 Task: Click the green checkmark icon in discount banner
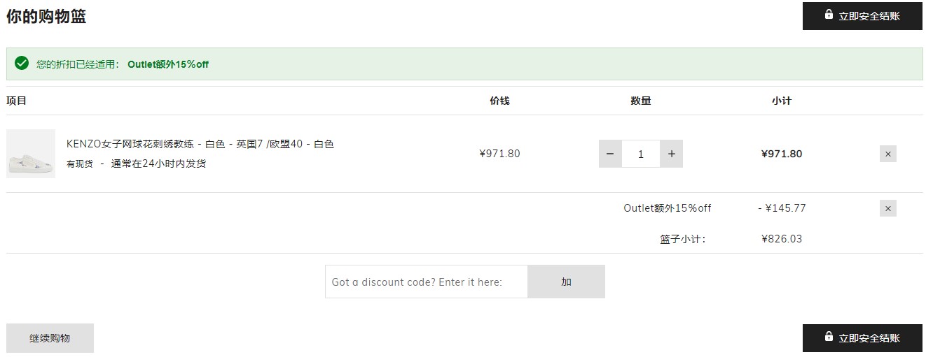(22, 64)
